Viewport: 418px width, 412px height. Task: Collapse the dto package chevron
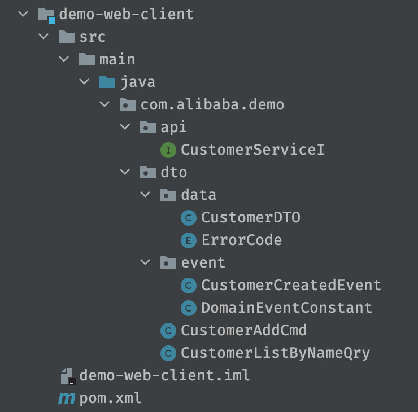[x=125, y=172]
